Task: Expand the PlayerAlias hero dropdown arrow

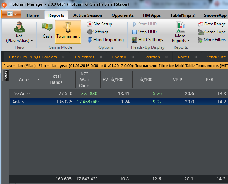Action: tap(32, 41)
